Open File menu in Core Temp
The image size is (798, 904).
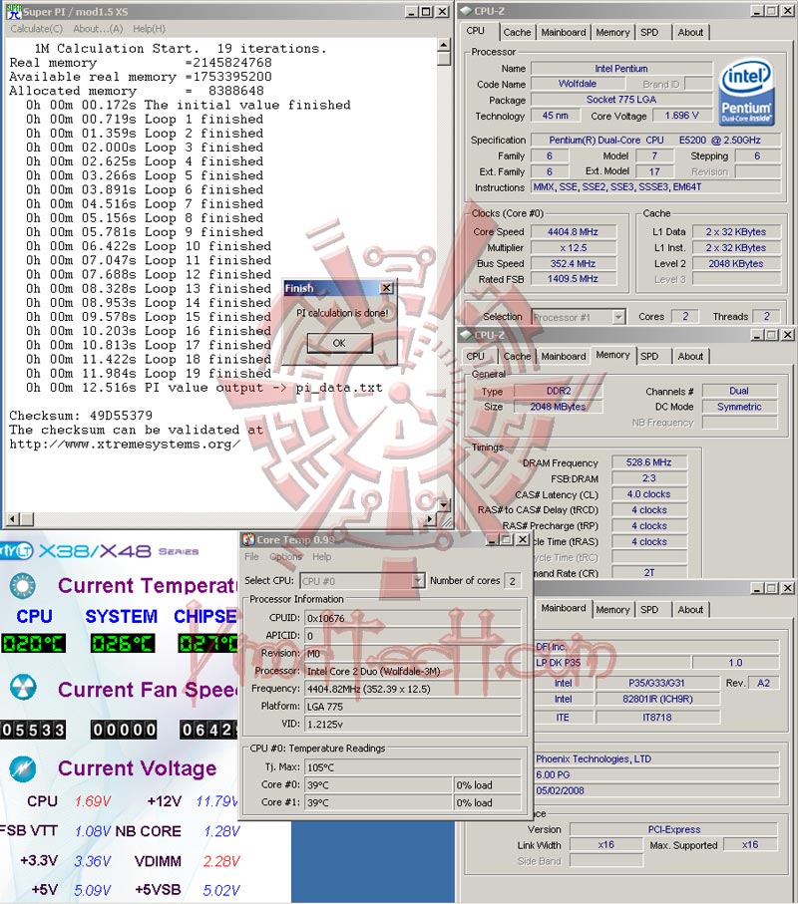251,557
